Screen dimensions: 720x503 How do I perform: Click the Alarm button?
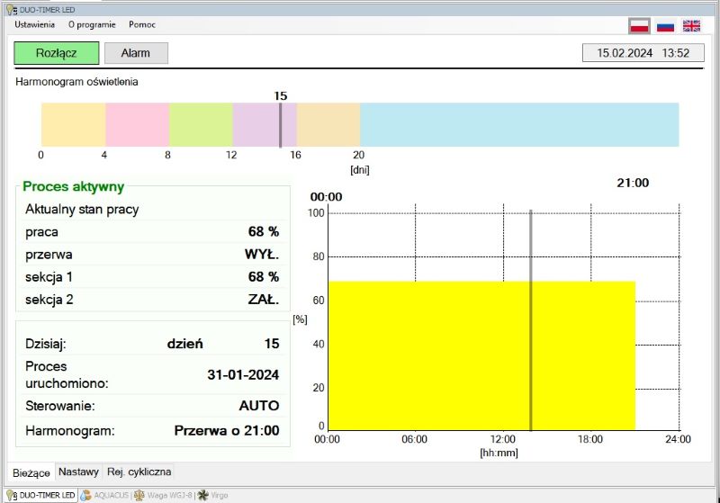point(136,53)
